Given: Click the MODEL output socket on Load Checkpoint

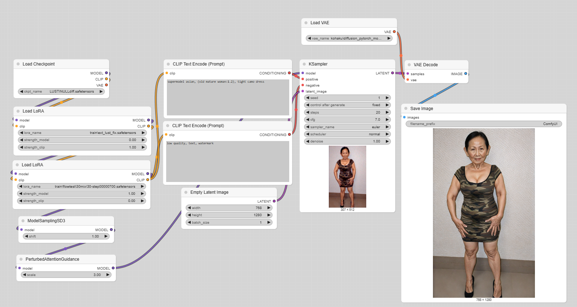Looking at the screenshot, I should pyautogui.click(x=106, y=73).
